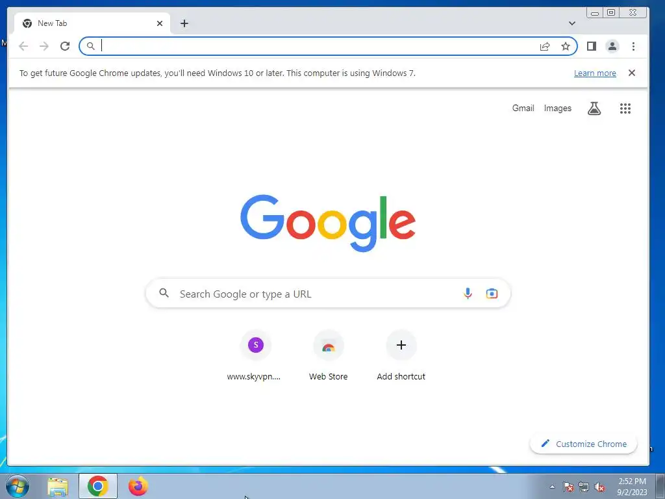The height and width of the screenshot is (499, 665).
Task: Minimize the Chrome window
Action: pos(595,13)
